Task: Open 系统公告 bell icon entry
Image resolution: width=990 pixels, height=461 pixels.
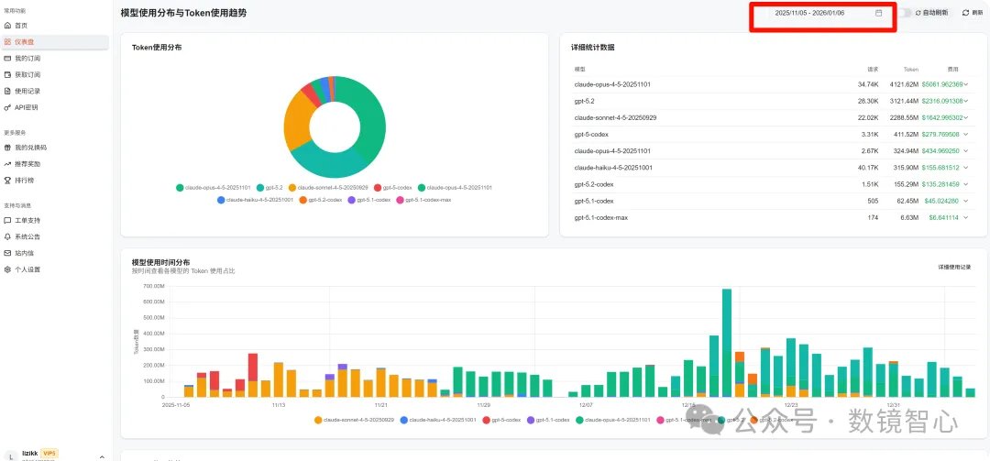Action: pos(7,236)
